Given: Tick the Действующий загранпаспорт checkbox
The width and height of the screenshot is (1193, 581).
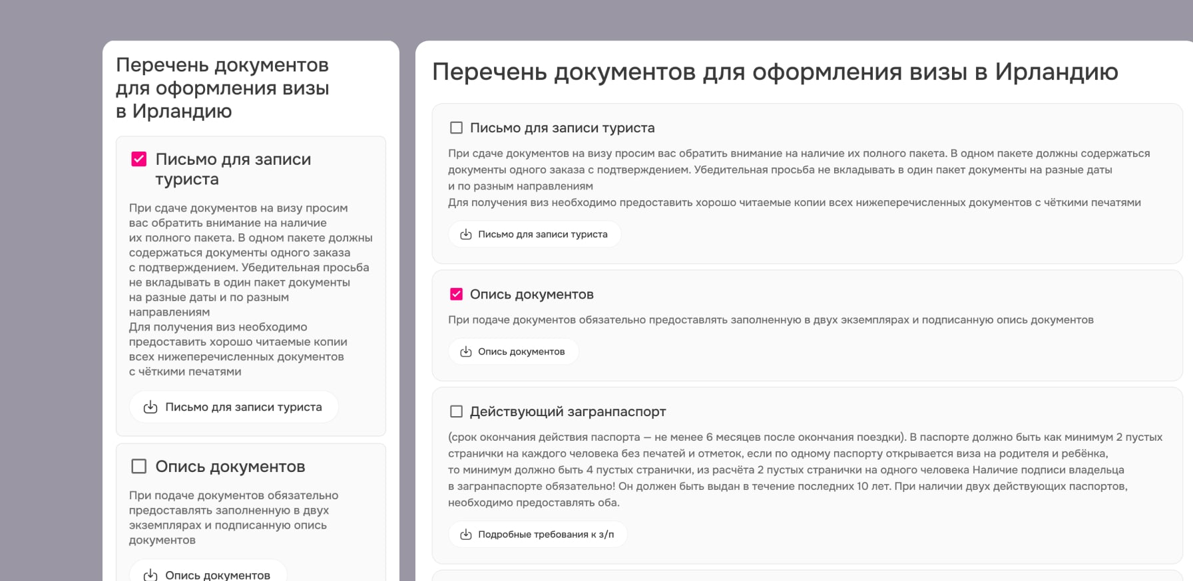Looking at the screenshot, I should point(456,411).
